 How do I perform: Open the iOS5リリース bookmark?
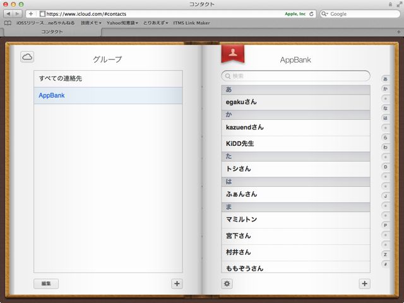45,23
